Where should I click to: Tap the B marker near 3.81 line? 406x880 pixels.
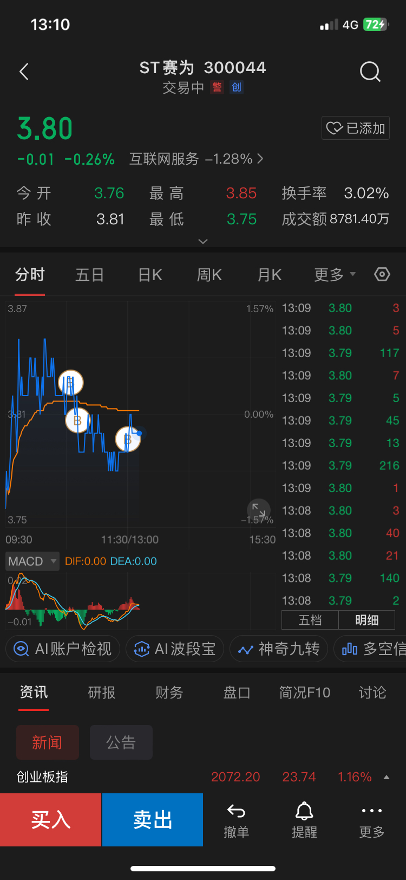tap(78, 420)
